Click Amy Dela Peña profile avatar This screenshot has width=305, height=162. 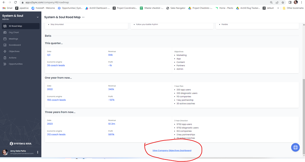(5, 152)
